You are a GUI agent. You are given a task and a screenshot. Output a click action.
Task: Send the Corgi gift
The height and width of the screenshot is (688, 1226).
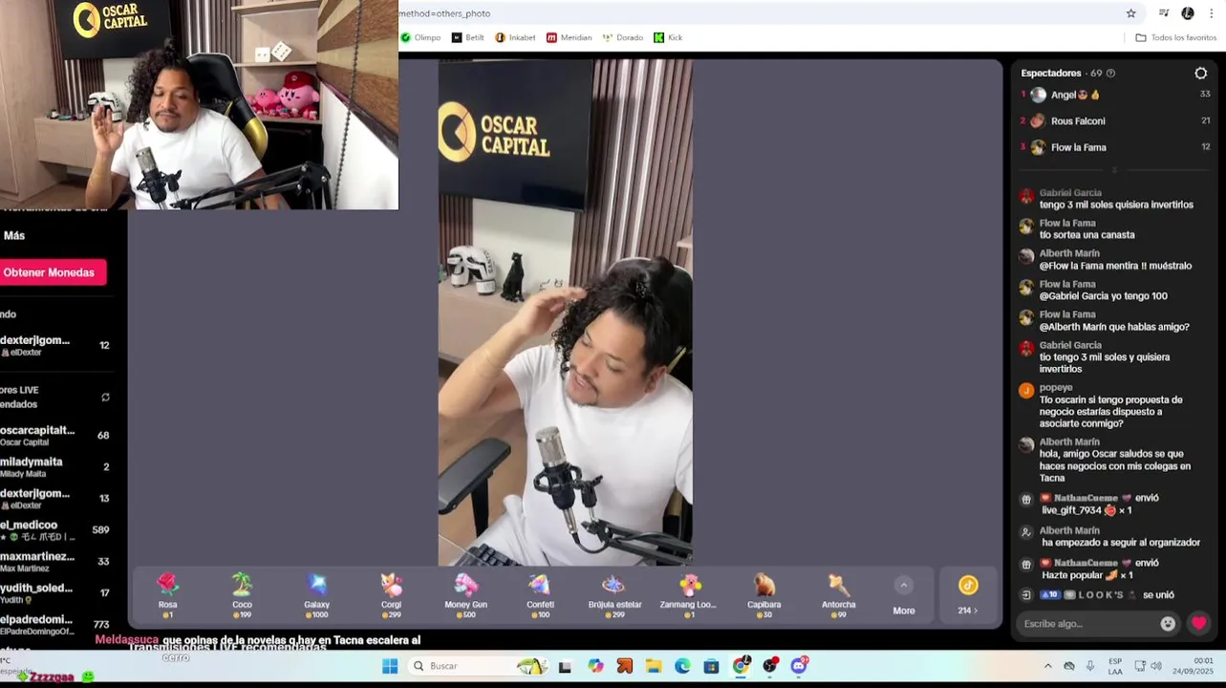[391, 594]
